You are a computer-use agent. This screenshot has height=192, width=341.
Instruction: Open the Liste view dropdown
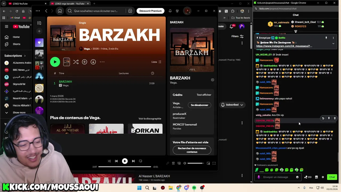click(x=156, y=62)
